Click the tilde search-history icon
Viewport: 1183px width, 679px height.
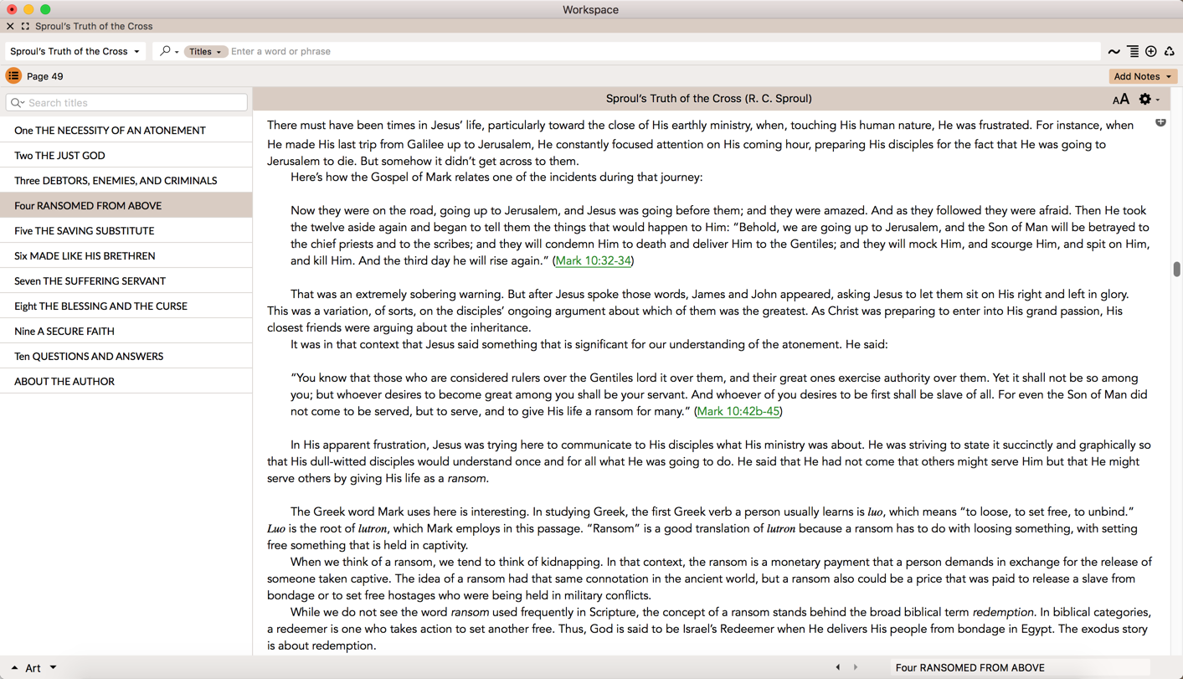click(1114, 52)
